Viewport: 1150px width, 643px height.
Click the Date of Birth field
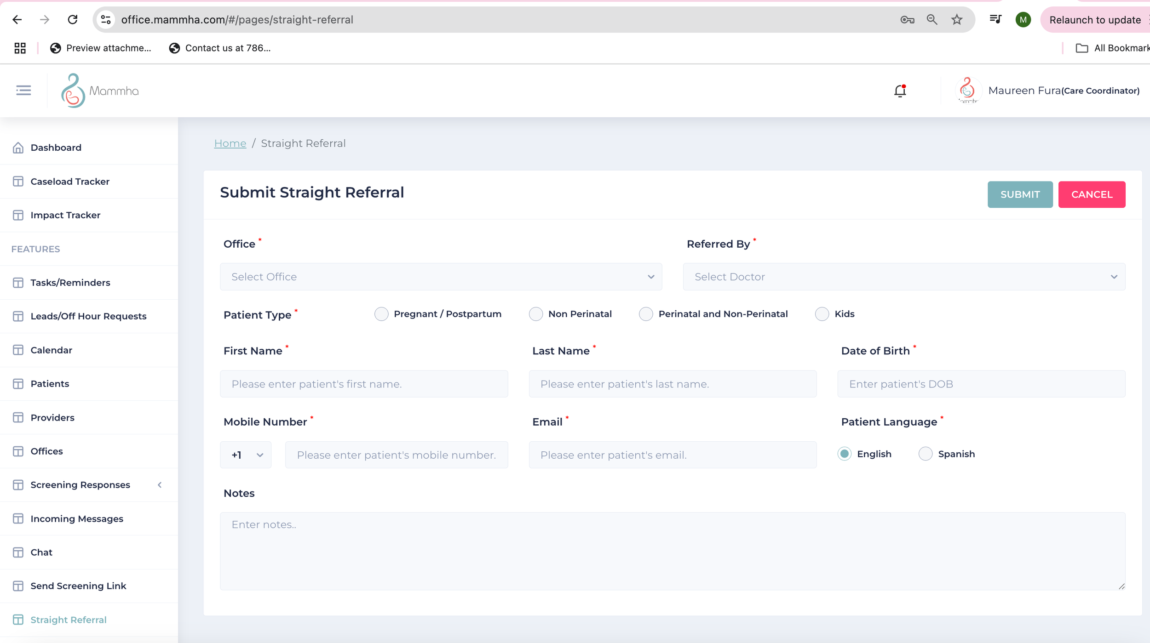(981, 384)
